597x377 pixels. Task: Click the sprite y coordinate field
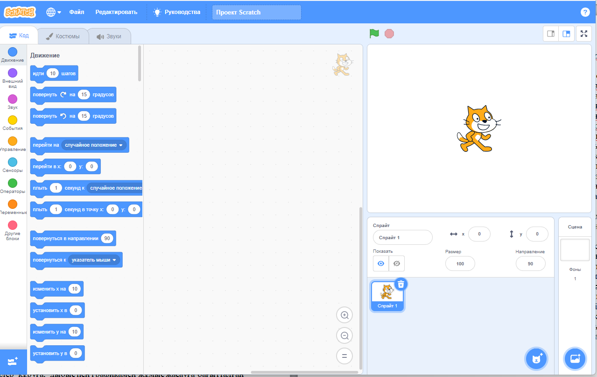click(537, 234)
